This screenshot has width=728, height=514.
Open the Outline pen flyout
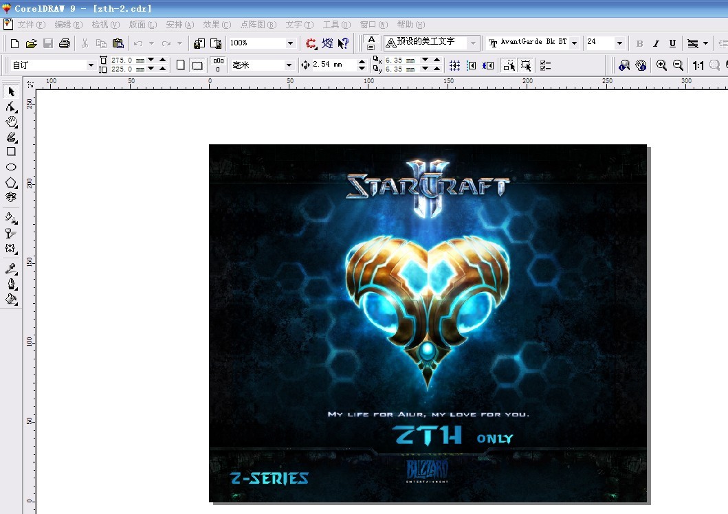tap(11, 284)
